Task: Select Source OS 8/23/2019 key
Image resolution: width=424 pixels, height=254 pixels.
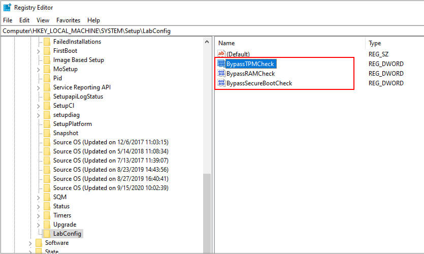Action: coord(111,170)
